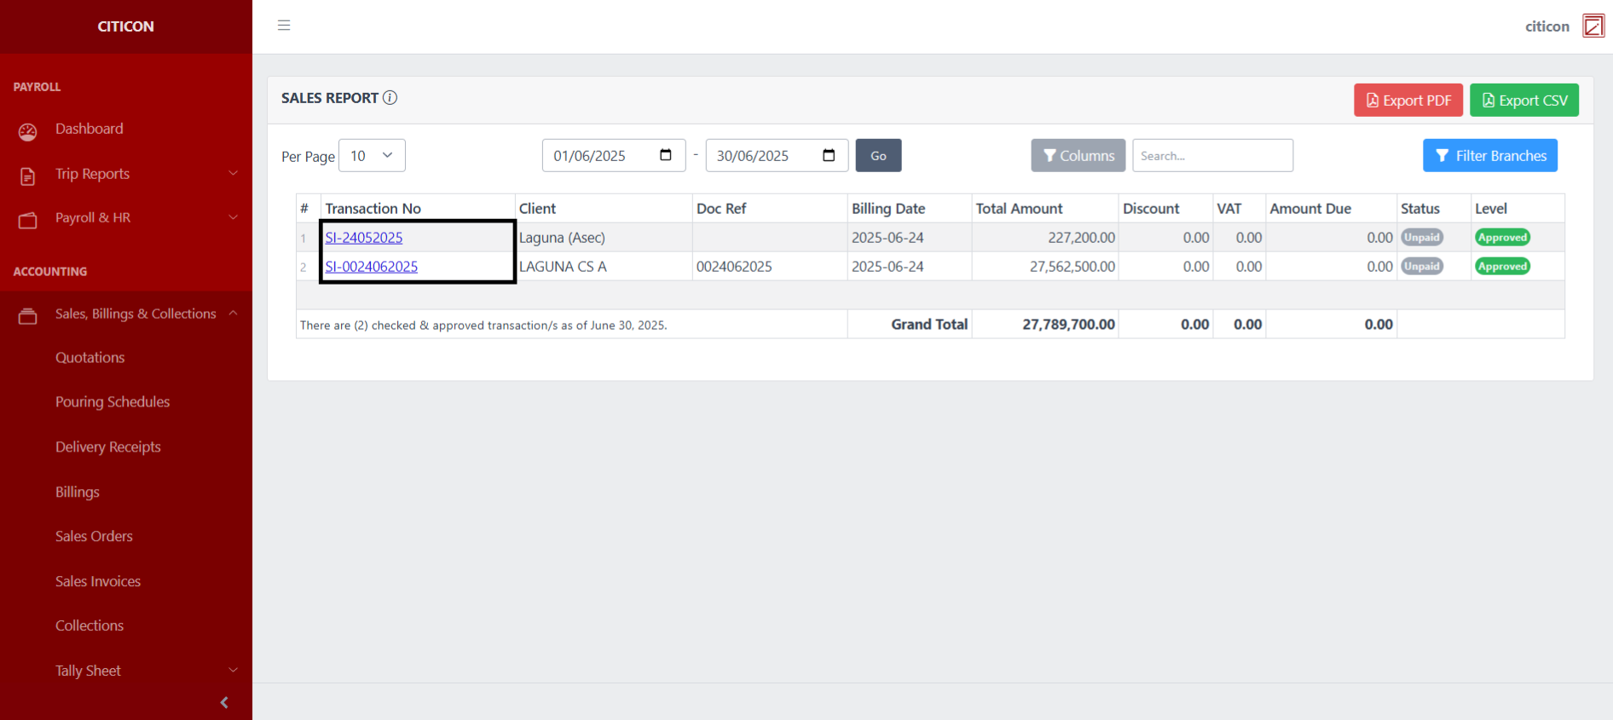Image resolution: width=1613 pixels, height=720 pixels.
Task: Export the report as PDF
Action: (1408, 101)
